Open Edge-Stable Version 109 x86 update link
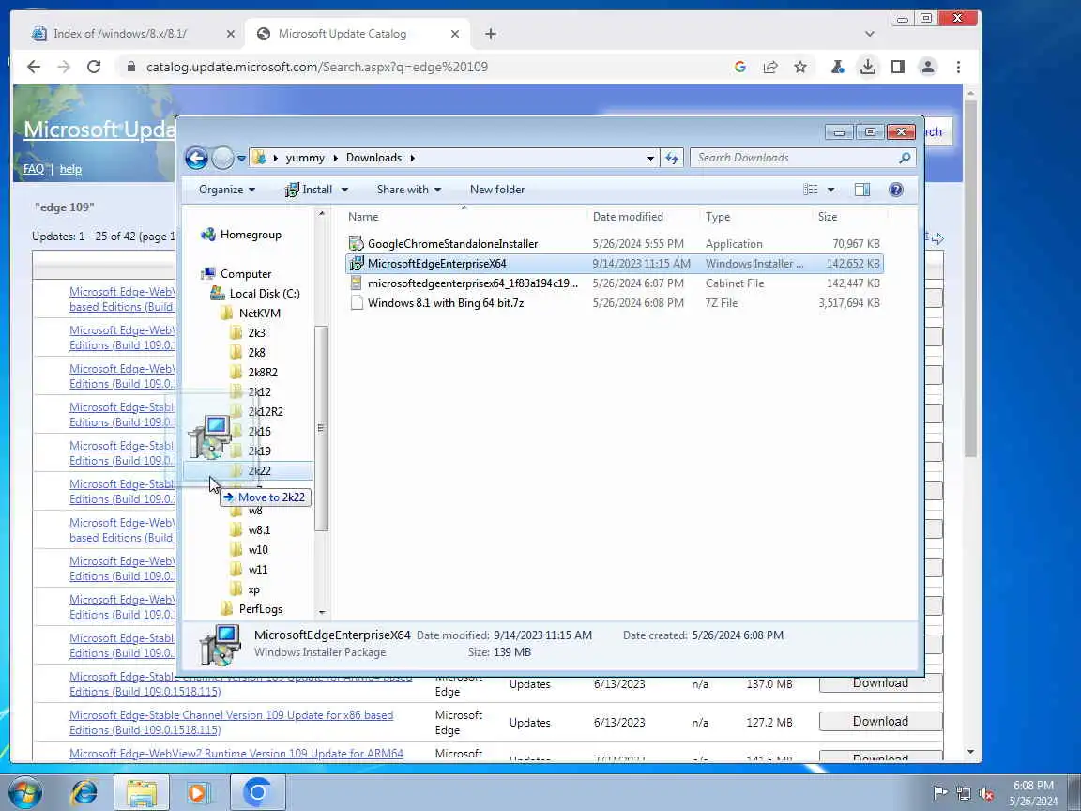1081x811 pixels. point(231,723)
